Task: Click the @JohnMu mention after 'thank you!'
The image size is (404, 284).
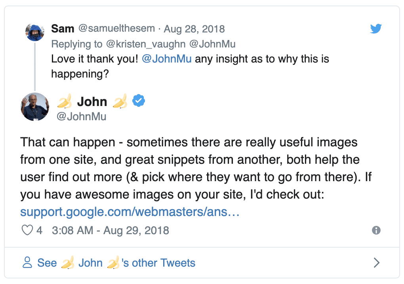Action: (x=166, y=59)
